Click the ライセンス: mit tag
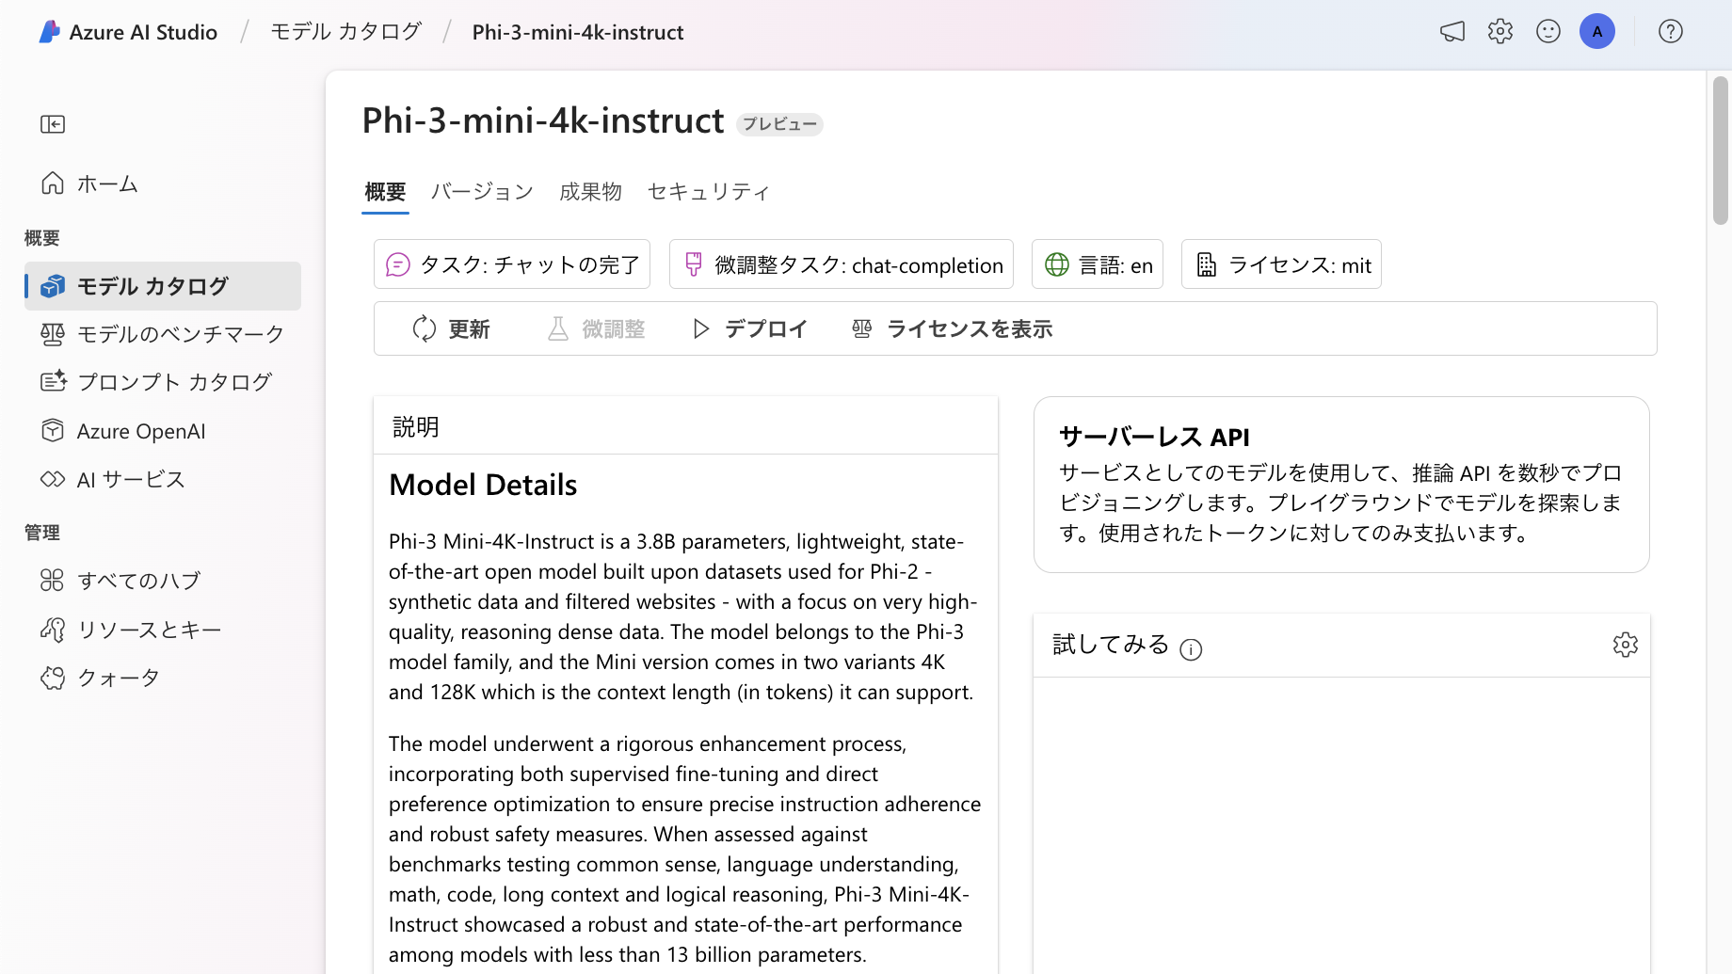The image size is (1732, 974). 1281,264
